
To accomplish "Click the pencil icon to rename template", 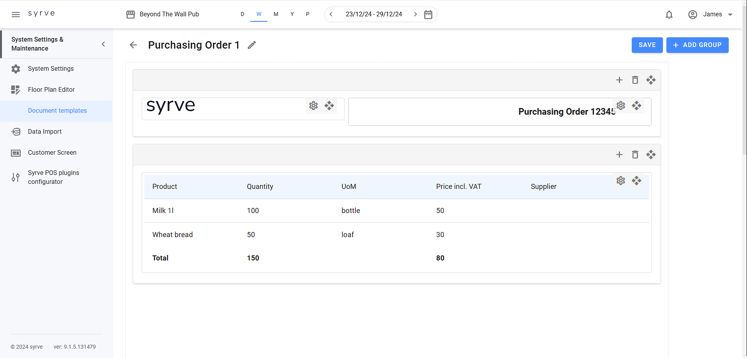I will 252,45.
